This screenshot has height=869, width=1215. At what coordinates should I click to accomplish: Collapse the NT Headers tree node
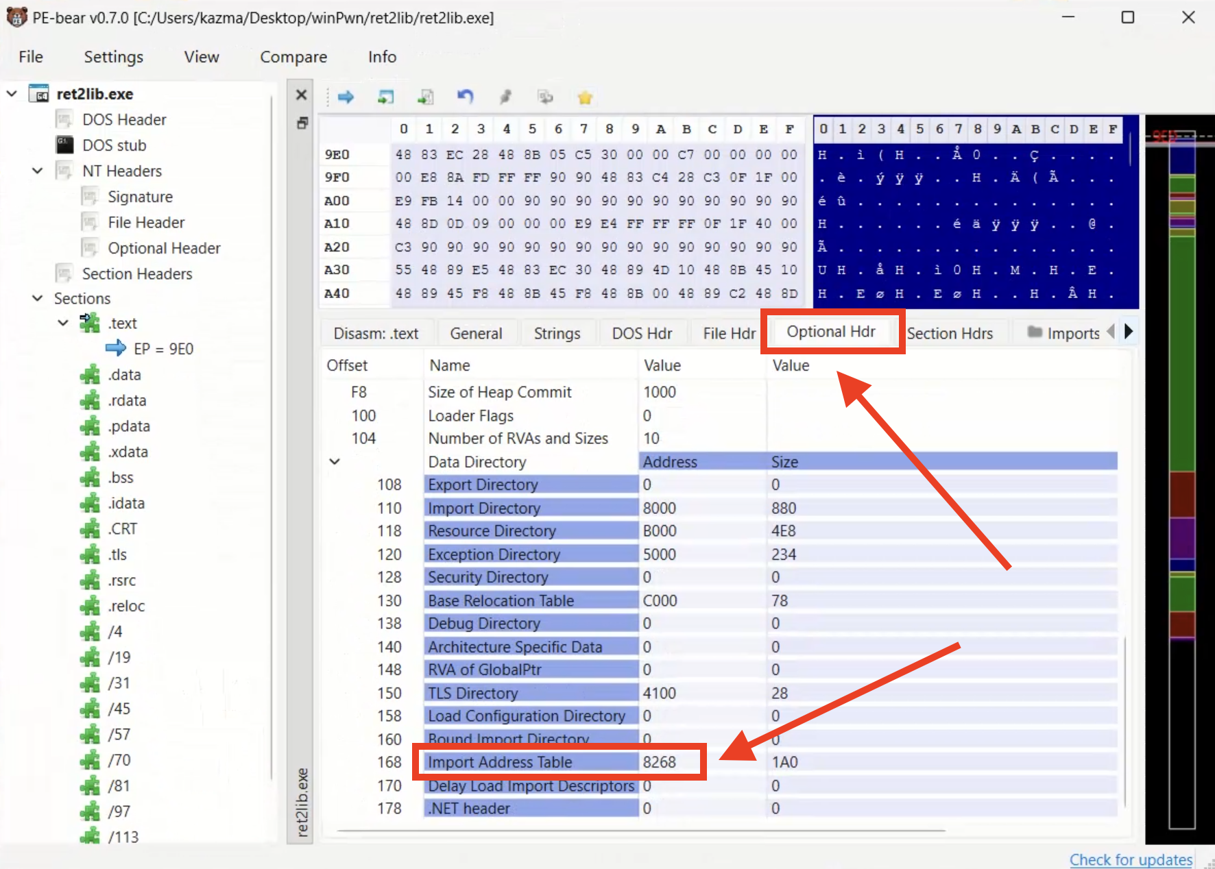point(38,171)
